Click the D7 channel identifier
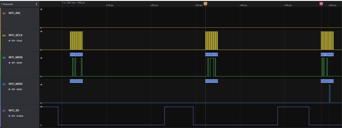Image resolution: width=342 pixels, height=128 pixels. (x=4, y=111)
